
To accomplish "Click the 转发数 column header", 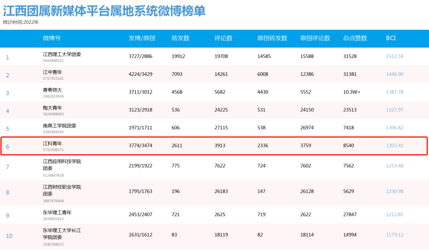I will pos(181,38).
